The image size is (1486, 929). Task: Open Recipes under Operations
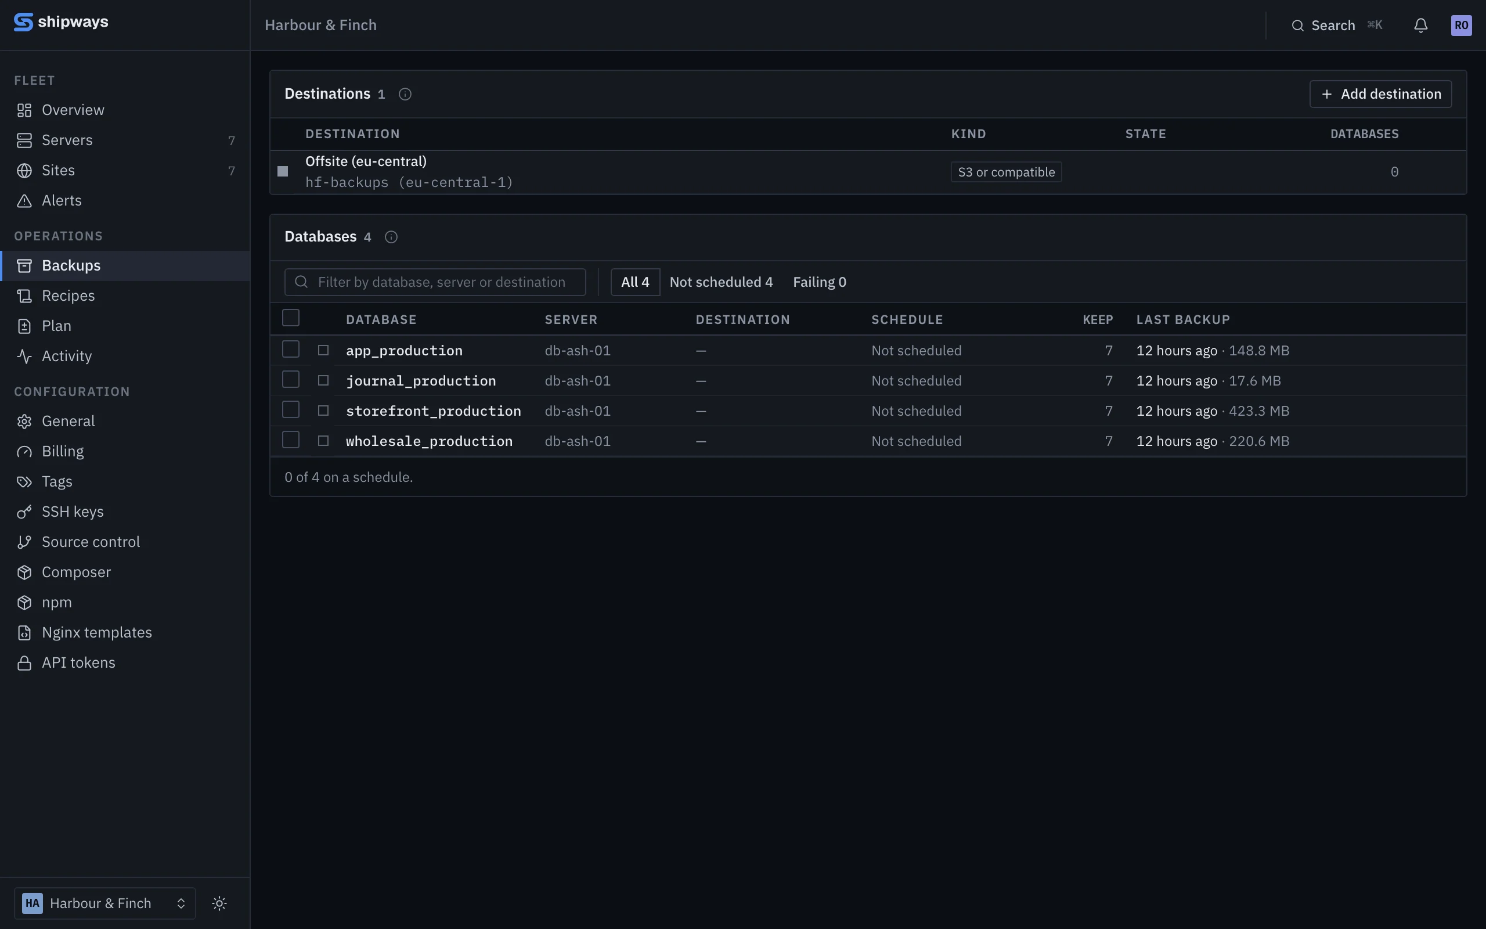125,296
